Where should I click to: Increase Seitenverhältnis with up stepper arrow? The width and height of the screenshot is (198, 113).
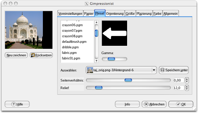click(187, 79)
